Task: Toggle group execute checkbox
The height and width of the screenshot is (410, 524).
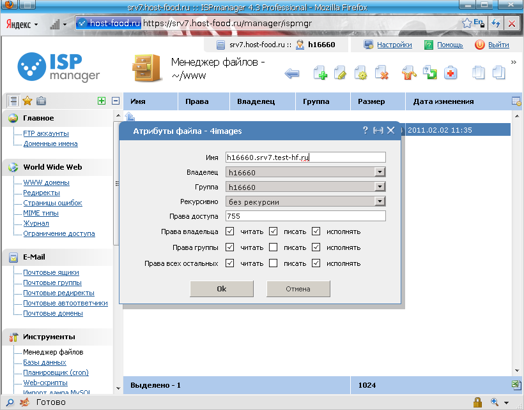Action: [316, 247]
